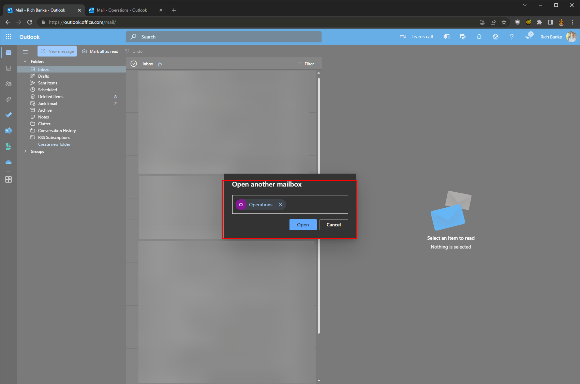Screen dimensions: 580x384
Task: Select the Junk Email folder
Action: pyautogui.click(x=48, y=103)
